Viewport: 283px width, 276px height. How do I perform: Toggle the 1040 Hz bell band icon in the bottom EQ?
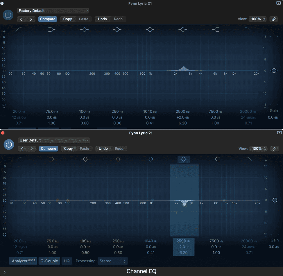point(151,159)
